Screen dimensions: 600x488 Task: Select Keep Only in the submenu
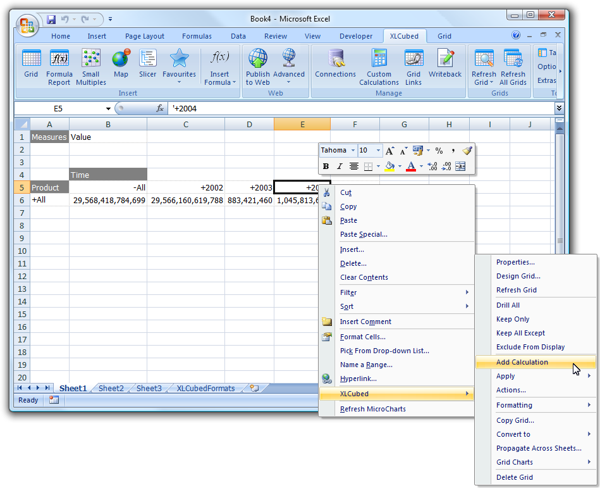536,319
